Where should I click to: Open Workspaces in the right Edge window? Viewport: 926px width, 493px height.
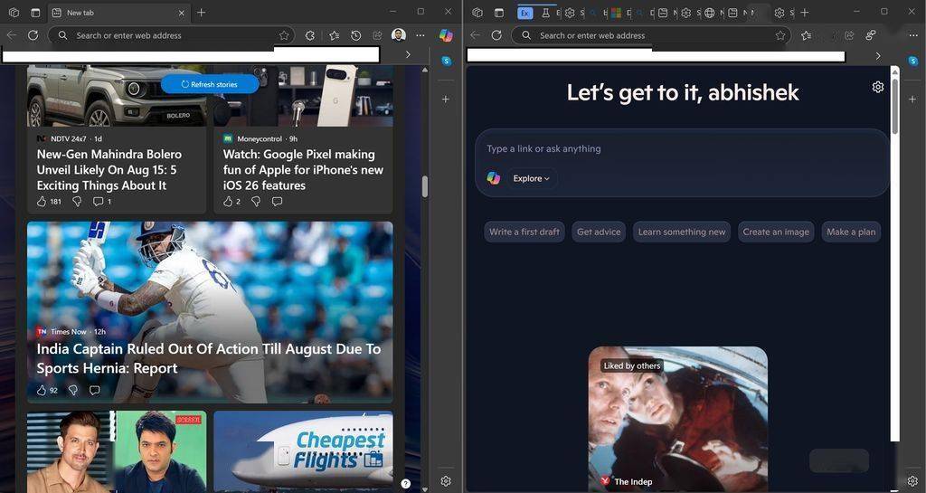[x=477, y=13]
